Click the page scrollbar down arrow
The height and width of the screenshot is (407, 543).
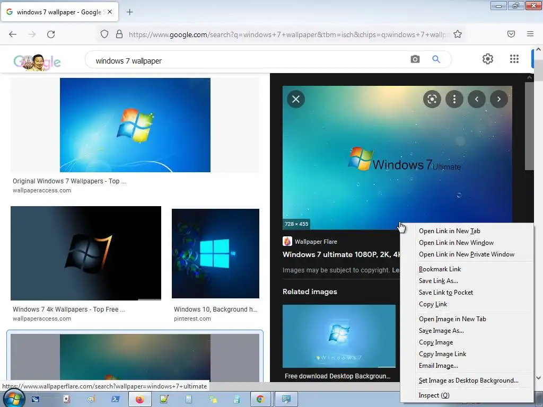(539, 378)
